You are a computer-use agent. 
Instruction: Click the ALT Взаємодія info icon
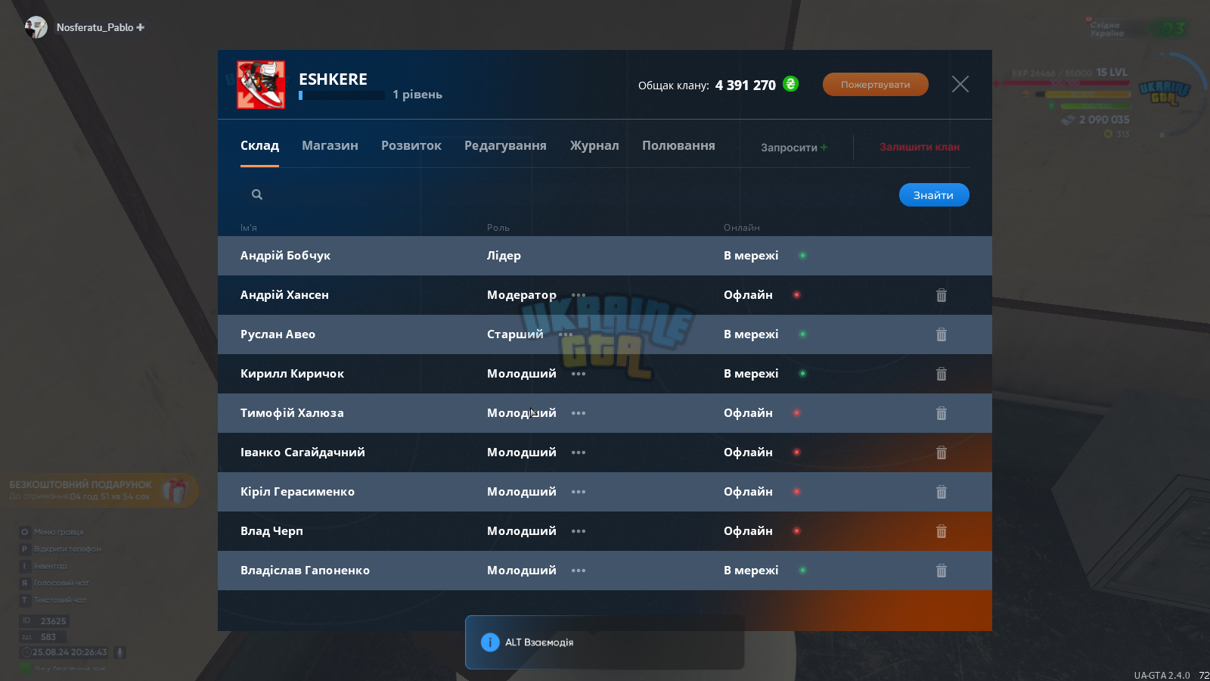point(490,642)
